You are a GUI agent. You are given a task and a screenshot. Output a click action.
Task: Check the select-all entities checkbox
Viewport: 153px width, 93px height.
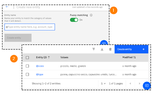[x=27, y=57]
